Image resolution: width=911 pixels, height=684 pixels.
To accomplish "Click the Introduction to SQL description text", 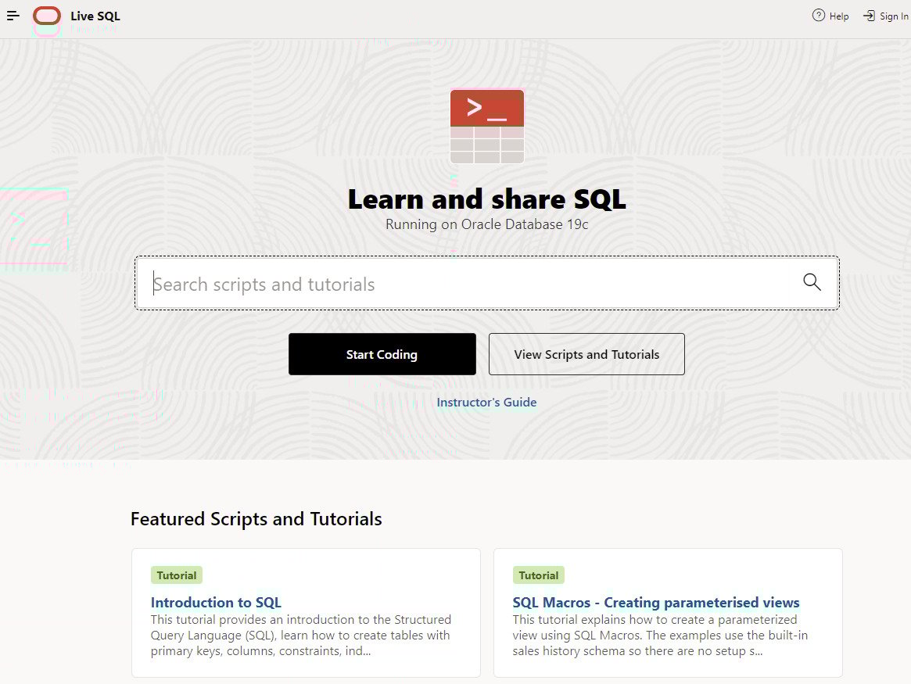I will click(300, 636).
